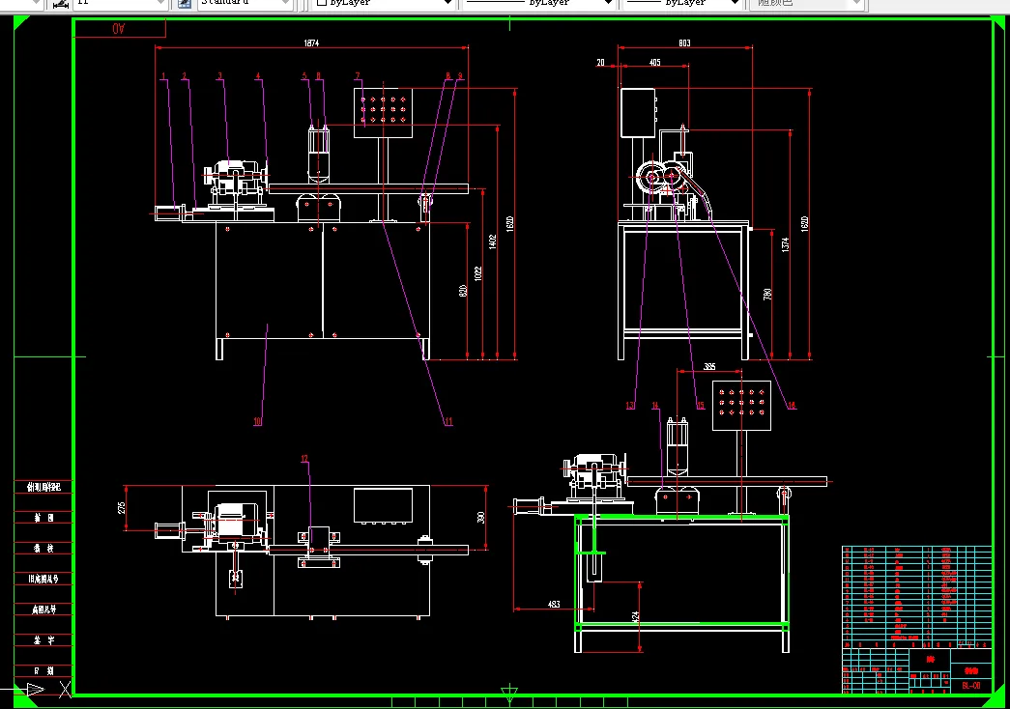Click the X mark beside the arrow symbol
1010x709 pixels.
[65, 690]
